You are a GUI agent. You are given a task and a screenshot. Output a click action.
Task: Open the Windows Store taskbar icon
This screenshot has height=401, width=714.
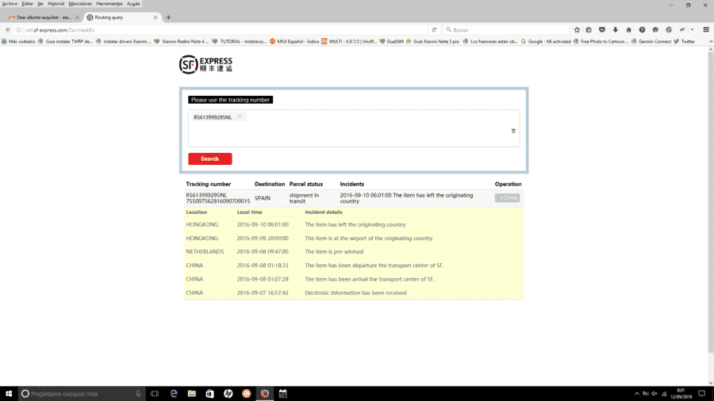[210, 394]
